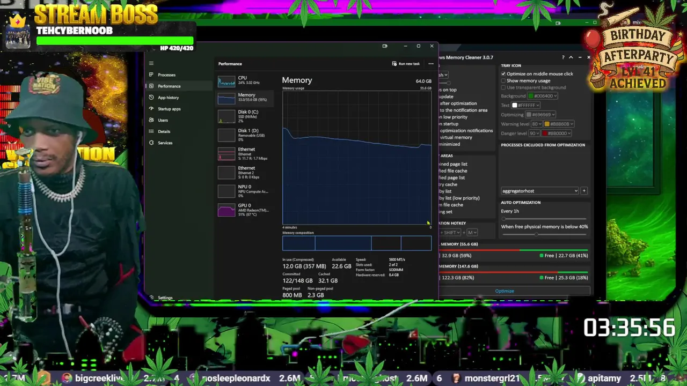
Task: Select Disk 1 (D:) removable drive entry
Action: pos(245,135)
